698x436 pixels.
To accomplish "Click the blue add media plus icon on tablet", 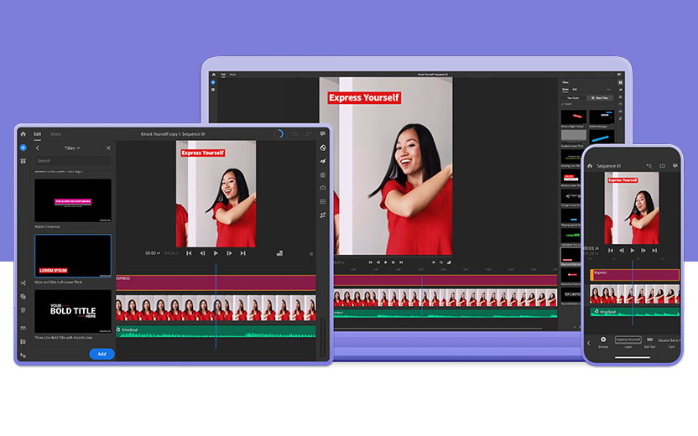I will (x=23, y=148).
